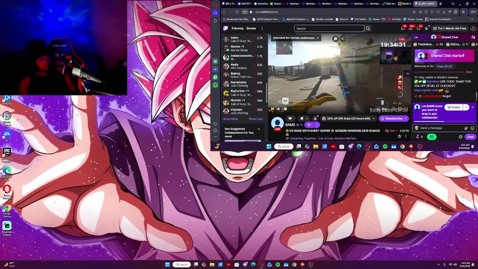Open the Bits crown icon in header
This screenshot has height=269, width=478.
pyautogui.click(x=426, y=28)
